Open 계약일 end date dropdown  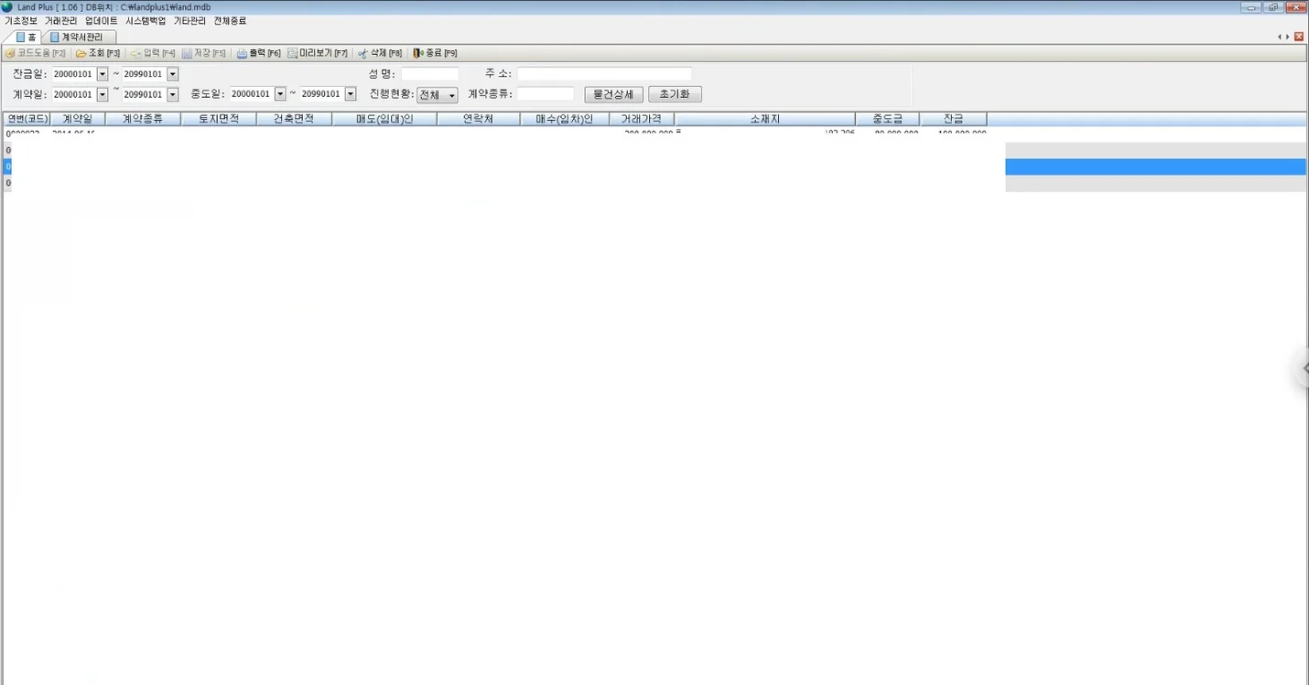pyautogui.click(x=173, y=94)
